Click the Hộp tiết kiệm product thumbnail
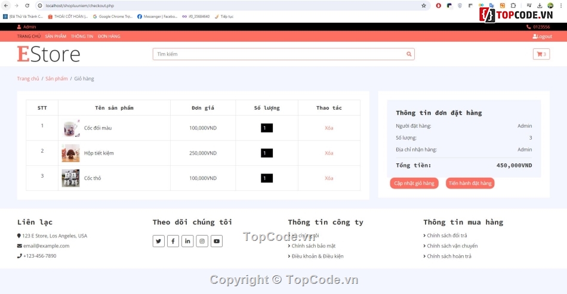Image resolution: width=567 pixels, height=294 pixels. coord(70,153)
